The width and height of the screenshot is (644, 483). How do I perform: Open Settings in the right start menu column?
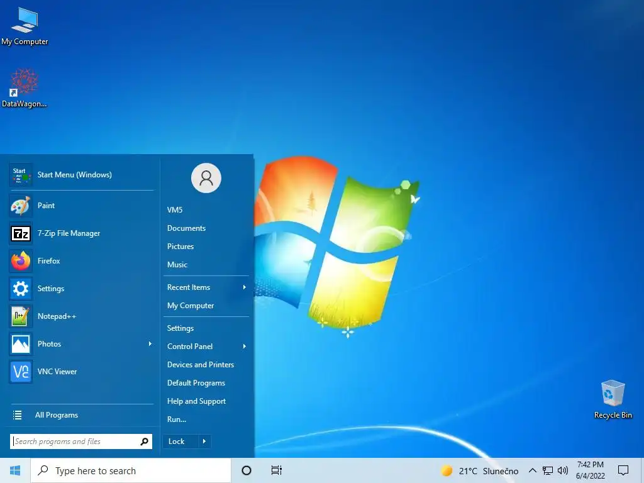[180, 328]
